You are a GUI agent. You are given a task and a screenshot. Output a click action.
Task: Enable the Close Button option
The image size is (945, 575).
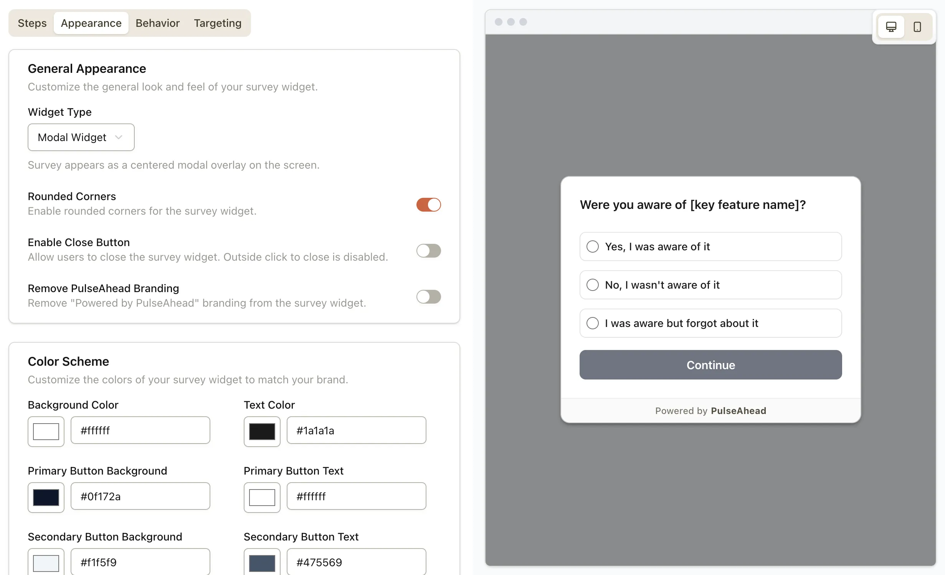tap(428, 251)
